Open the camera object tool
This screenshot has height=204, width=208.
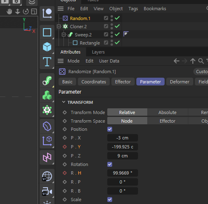[x=47, y=191]
